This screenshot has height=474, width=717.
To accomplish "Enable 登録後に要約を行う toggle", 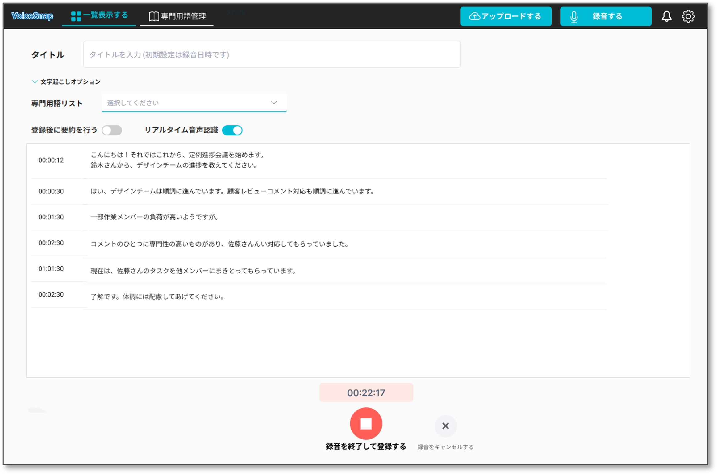I will (x=112, y=130).
